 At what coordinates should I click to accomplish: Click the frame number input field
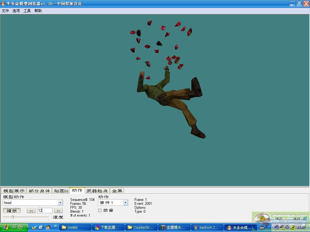click(45, 211)
